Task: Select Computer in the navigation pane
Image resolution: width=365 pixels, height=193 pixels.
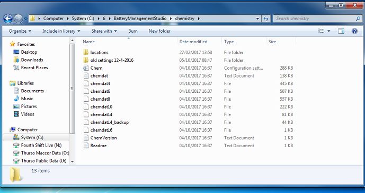Action: 27,130
